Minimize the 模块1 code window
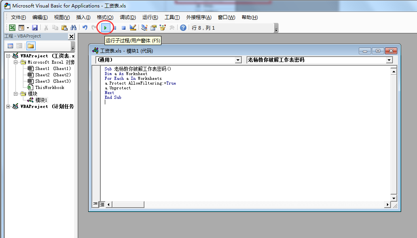Screen dimensions: 417x238 click(365, 51)
